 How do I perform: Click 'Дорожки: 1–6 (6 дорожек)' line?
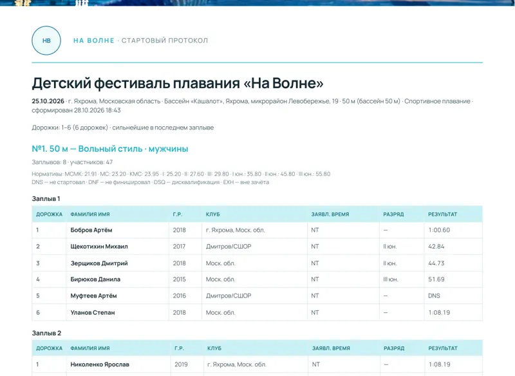pos(122,127)
